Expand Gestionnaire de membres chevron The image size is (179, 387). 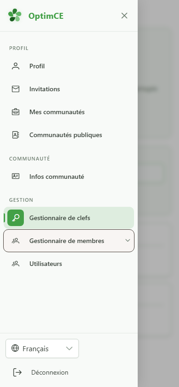coord(128,240)
